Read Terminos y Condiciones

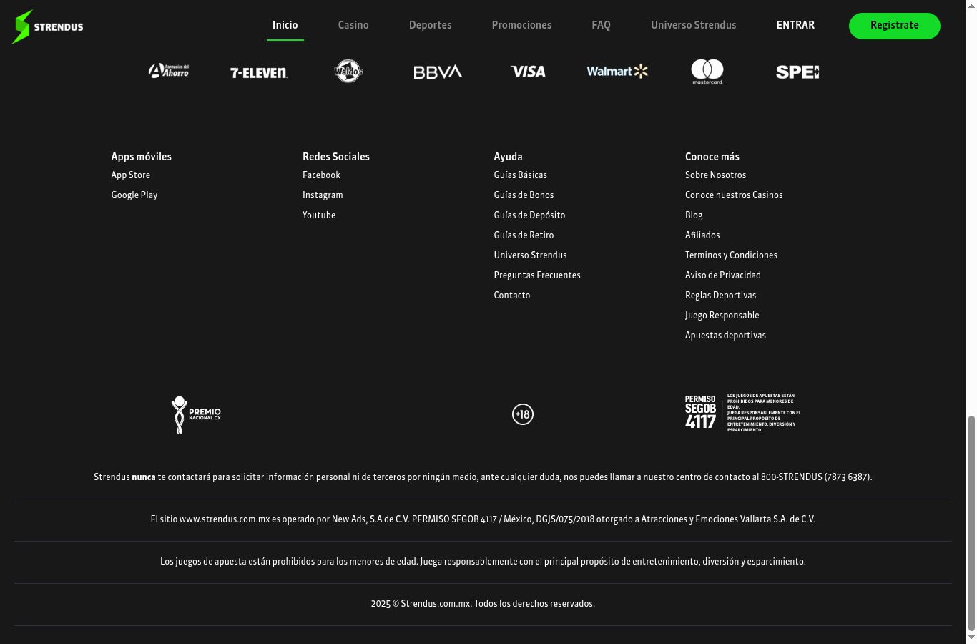tap(731, 255)
